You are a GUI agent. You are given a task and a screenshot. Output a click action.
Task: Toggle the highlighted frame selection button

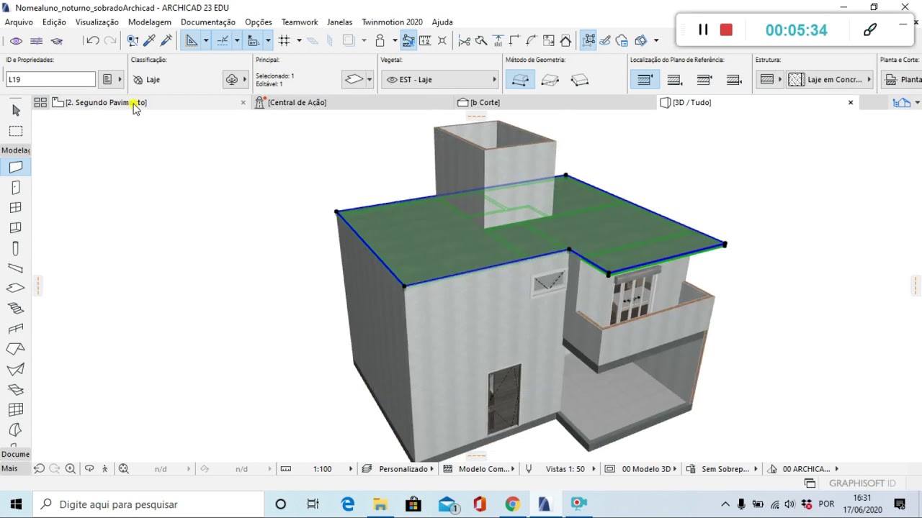pyautogui.click(x=588, y=40)
